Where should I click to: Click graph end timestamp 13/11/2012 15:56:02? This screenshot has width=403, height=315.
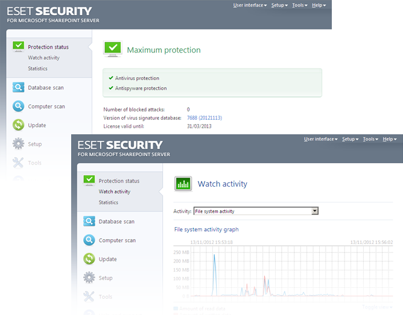coord(372,242)
